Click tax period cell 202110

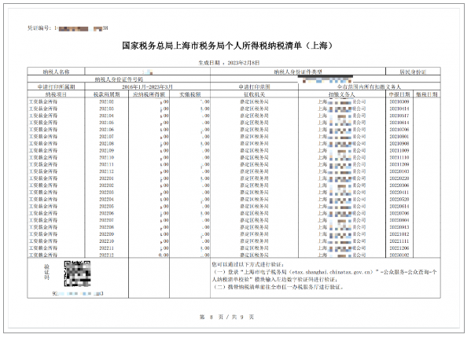click(107, 157)
